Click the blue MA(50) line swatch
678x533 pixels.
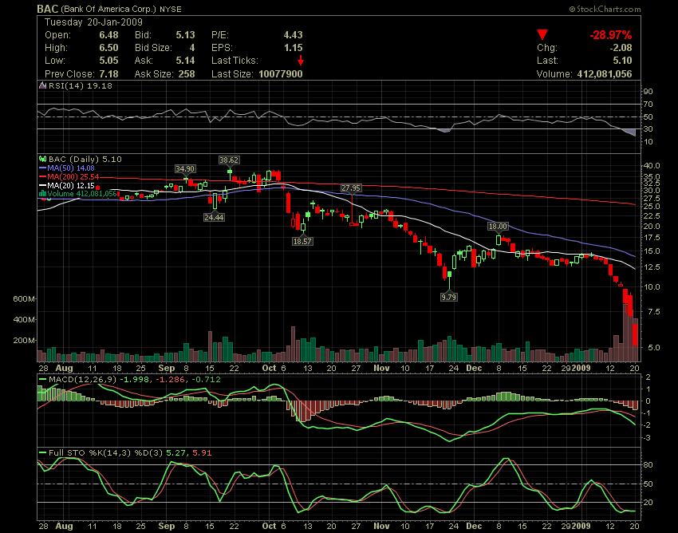coord(42,168)
